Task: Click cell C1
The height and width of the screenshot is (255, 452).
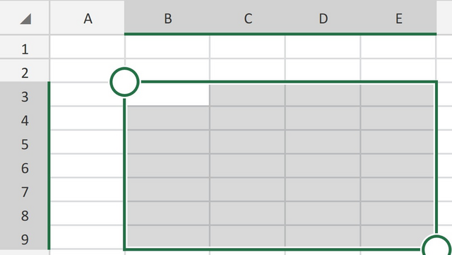Action: pyautogui.click(x=248, y=47)
